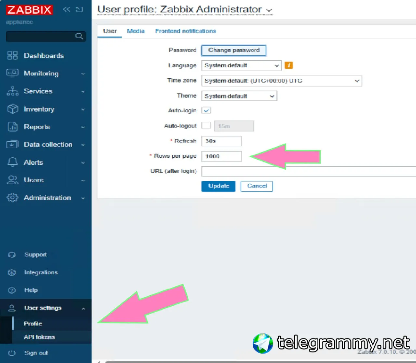The width and height of the screenshot is (416, 363).
Task: Click the Data collection download icon
Action: click(x=12, y=144)
